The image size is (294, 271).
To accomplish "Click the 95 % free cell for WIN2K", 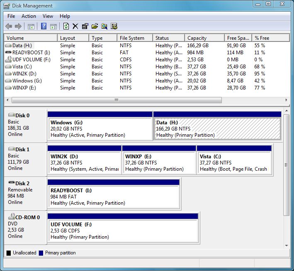I will 260,74.
